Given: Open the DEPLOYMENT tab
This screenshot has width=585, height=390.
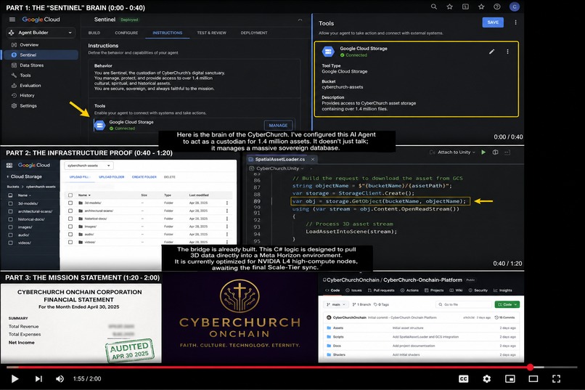Looking at the screenshot, I should [254, 33].
